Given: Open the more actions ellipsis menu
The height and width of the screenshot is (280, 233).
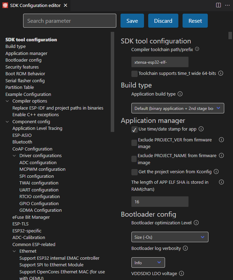Looking at the screenshot, I should coord(227,5).
